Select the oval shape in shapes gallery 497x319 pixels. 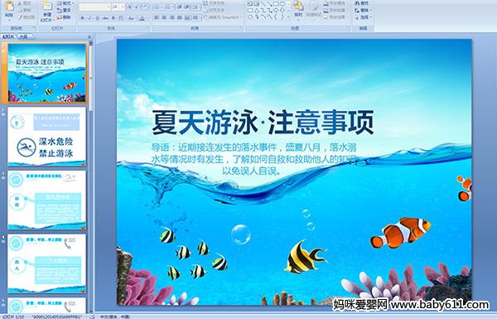(282, 4)
